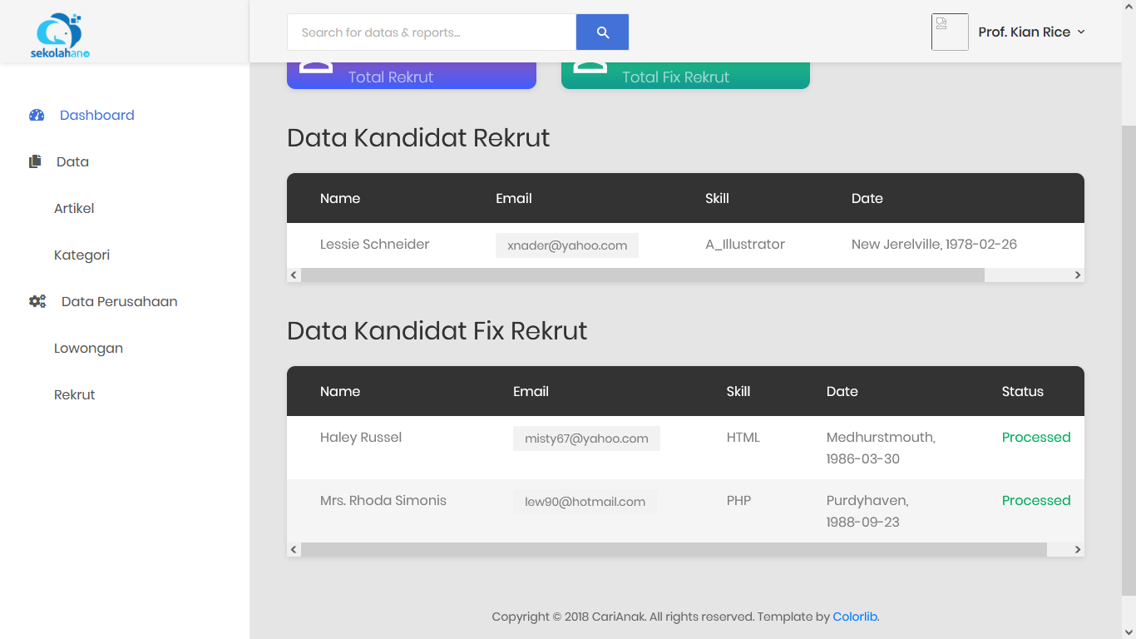Click the misty67@yahoo.com email badge
The height and width of the screenshot is (639, 1136).
click(586, 438)
